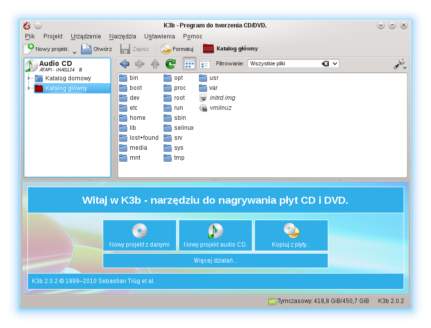Go forward with the grey arrow
This screenshot has height=328, width=431.
(140, 64)
